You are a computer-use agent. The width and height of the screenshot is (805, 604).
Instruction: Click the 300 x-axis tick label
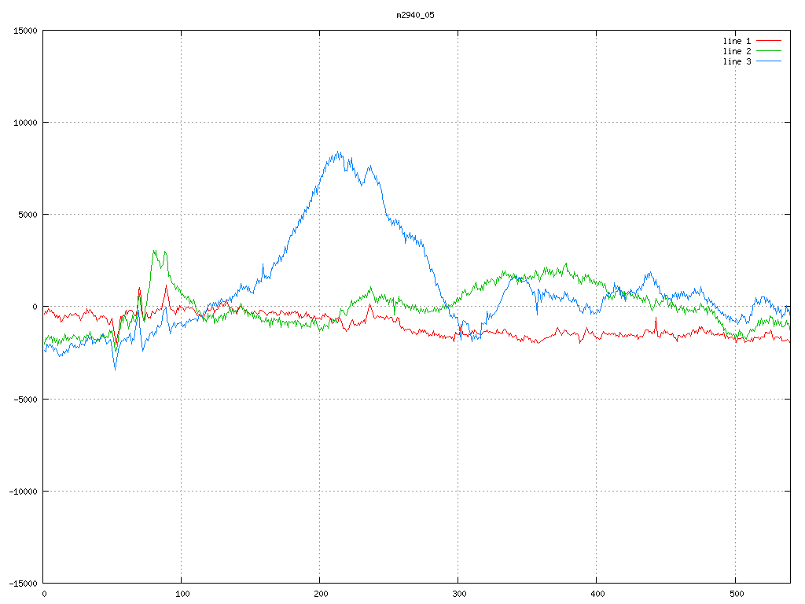[458, 594]
